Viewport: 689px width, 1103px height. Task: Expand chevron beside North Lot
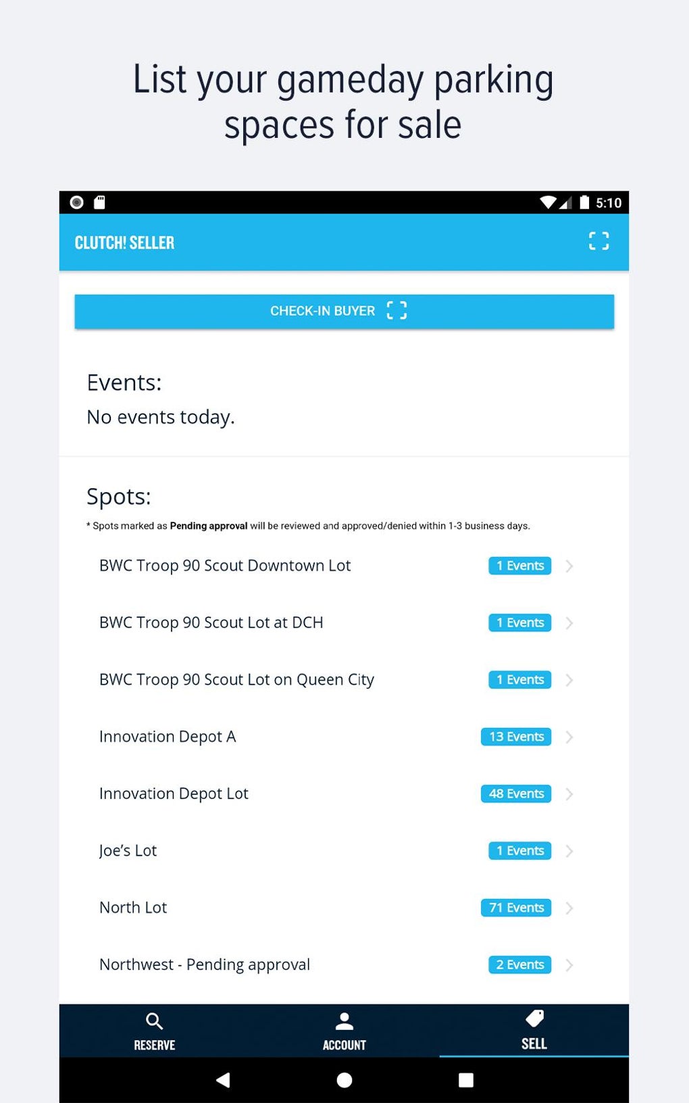(x=569, y=908)
